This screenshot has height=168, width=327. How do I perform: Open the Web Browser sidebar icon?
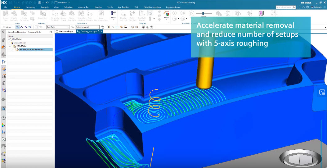pyautogui.click(x=3, y=108)
